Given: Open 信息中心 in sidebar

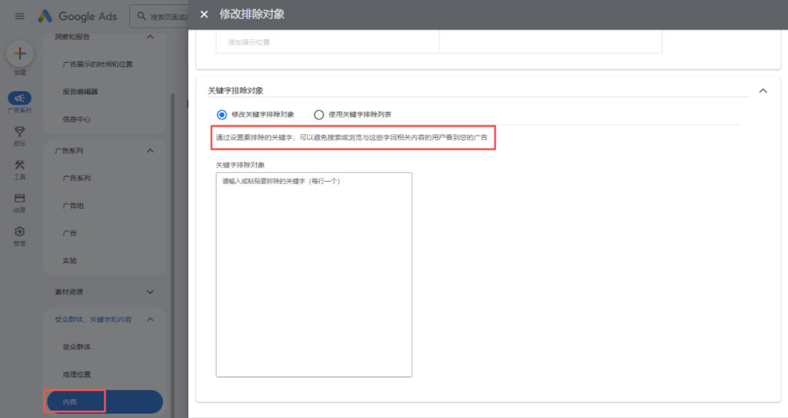Looking at the screenshot, I should [77, 119].
